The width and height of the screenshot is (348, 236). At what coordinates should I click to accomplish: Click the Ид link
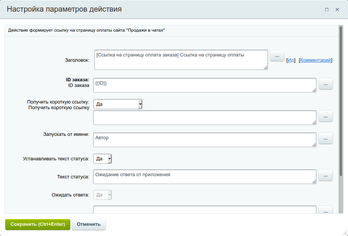pos(291,60)
